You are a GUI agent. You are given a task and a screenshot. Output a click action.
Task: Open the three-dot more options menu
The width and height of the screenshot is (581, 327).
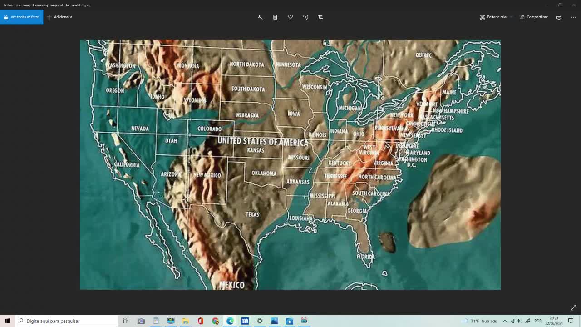pyautogui.click(x=574, y=17)
